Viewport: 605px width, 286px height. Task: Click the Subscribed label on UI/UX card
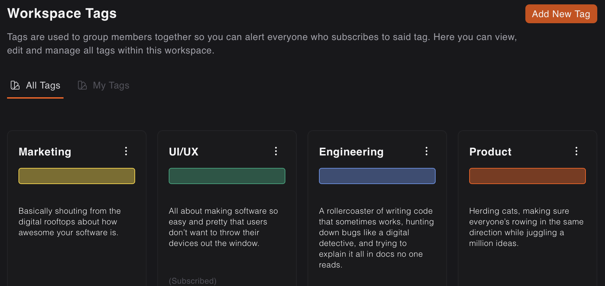(x=193, y=281)
